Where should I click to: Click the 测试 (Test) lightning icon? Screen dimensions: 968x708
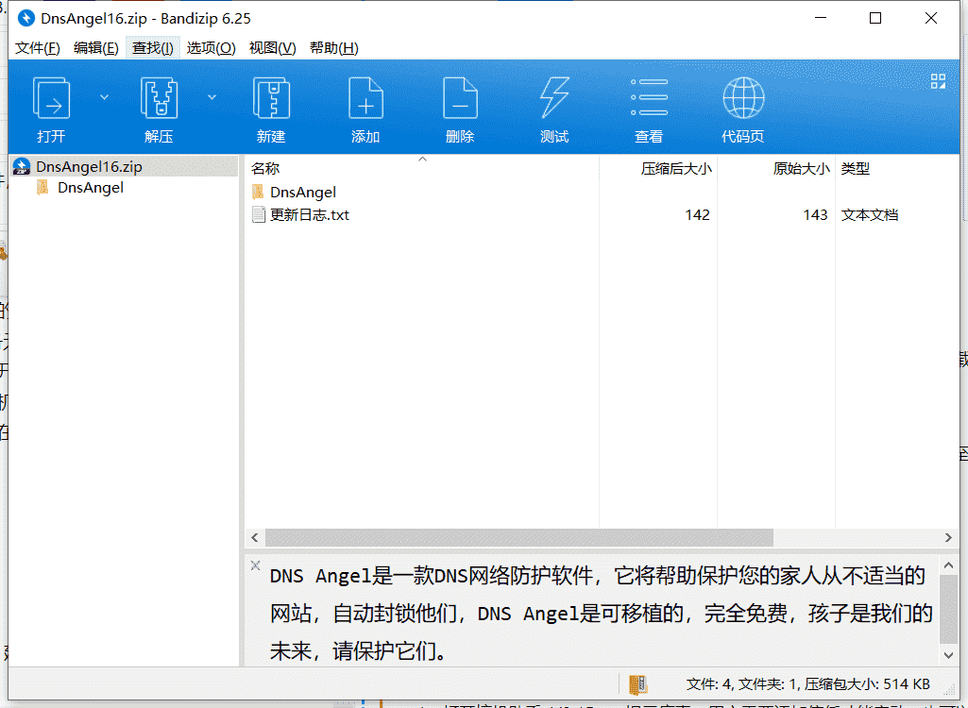pos(554,98)
